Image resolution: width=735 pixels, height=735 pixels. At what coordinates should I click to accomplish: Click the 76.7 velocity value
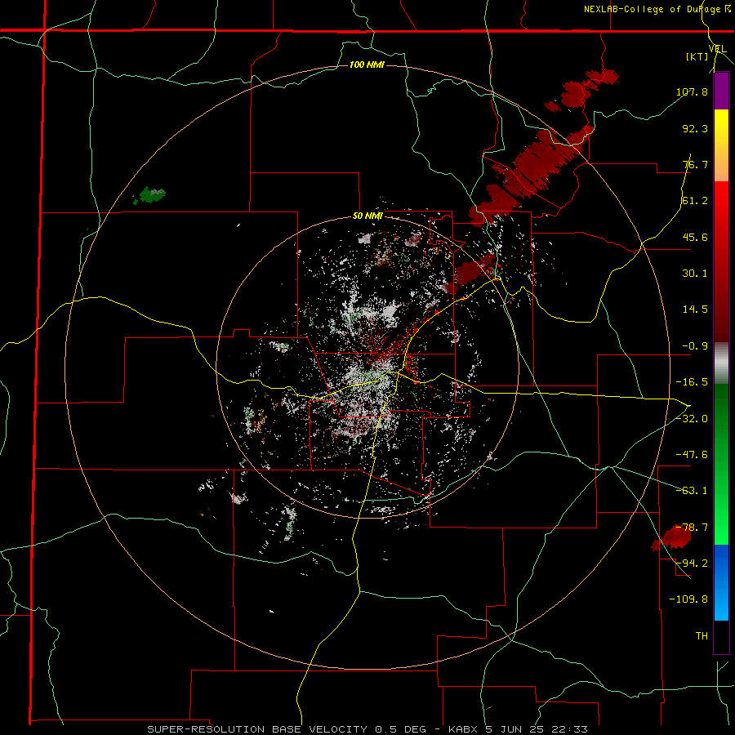[x=695, y=164]
